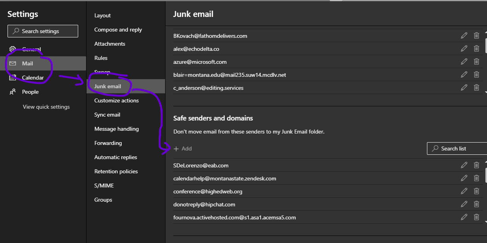Delete the alex@echodelta.co entry with trash icon
The image size is (487, 243).
476,49
